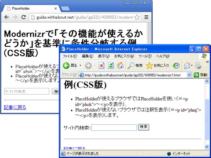Click the IE title bar icon
The height and width of the screenshot is (158, 211).
pyautogui.click(x=63, y=49)
